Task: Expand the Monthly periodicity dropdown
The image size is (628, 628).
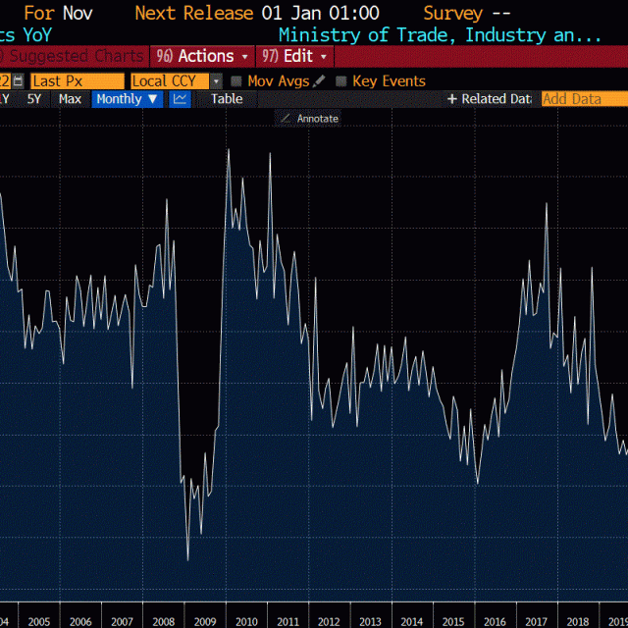Action: (127, 99)
